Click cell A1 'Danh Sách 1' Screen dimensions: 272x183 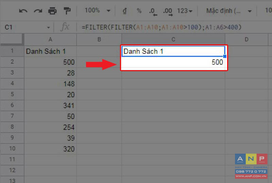[50, 51]
